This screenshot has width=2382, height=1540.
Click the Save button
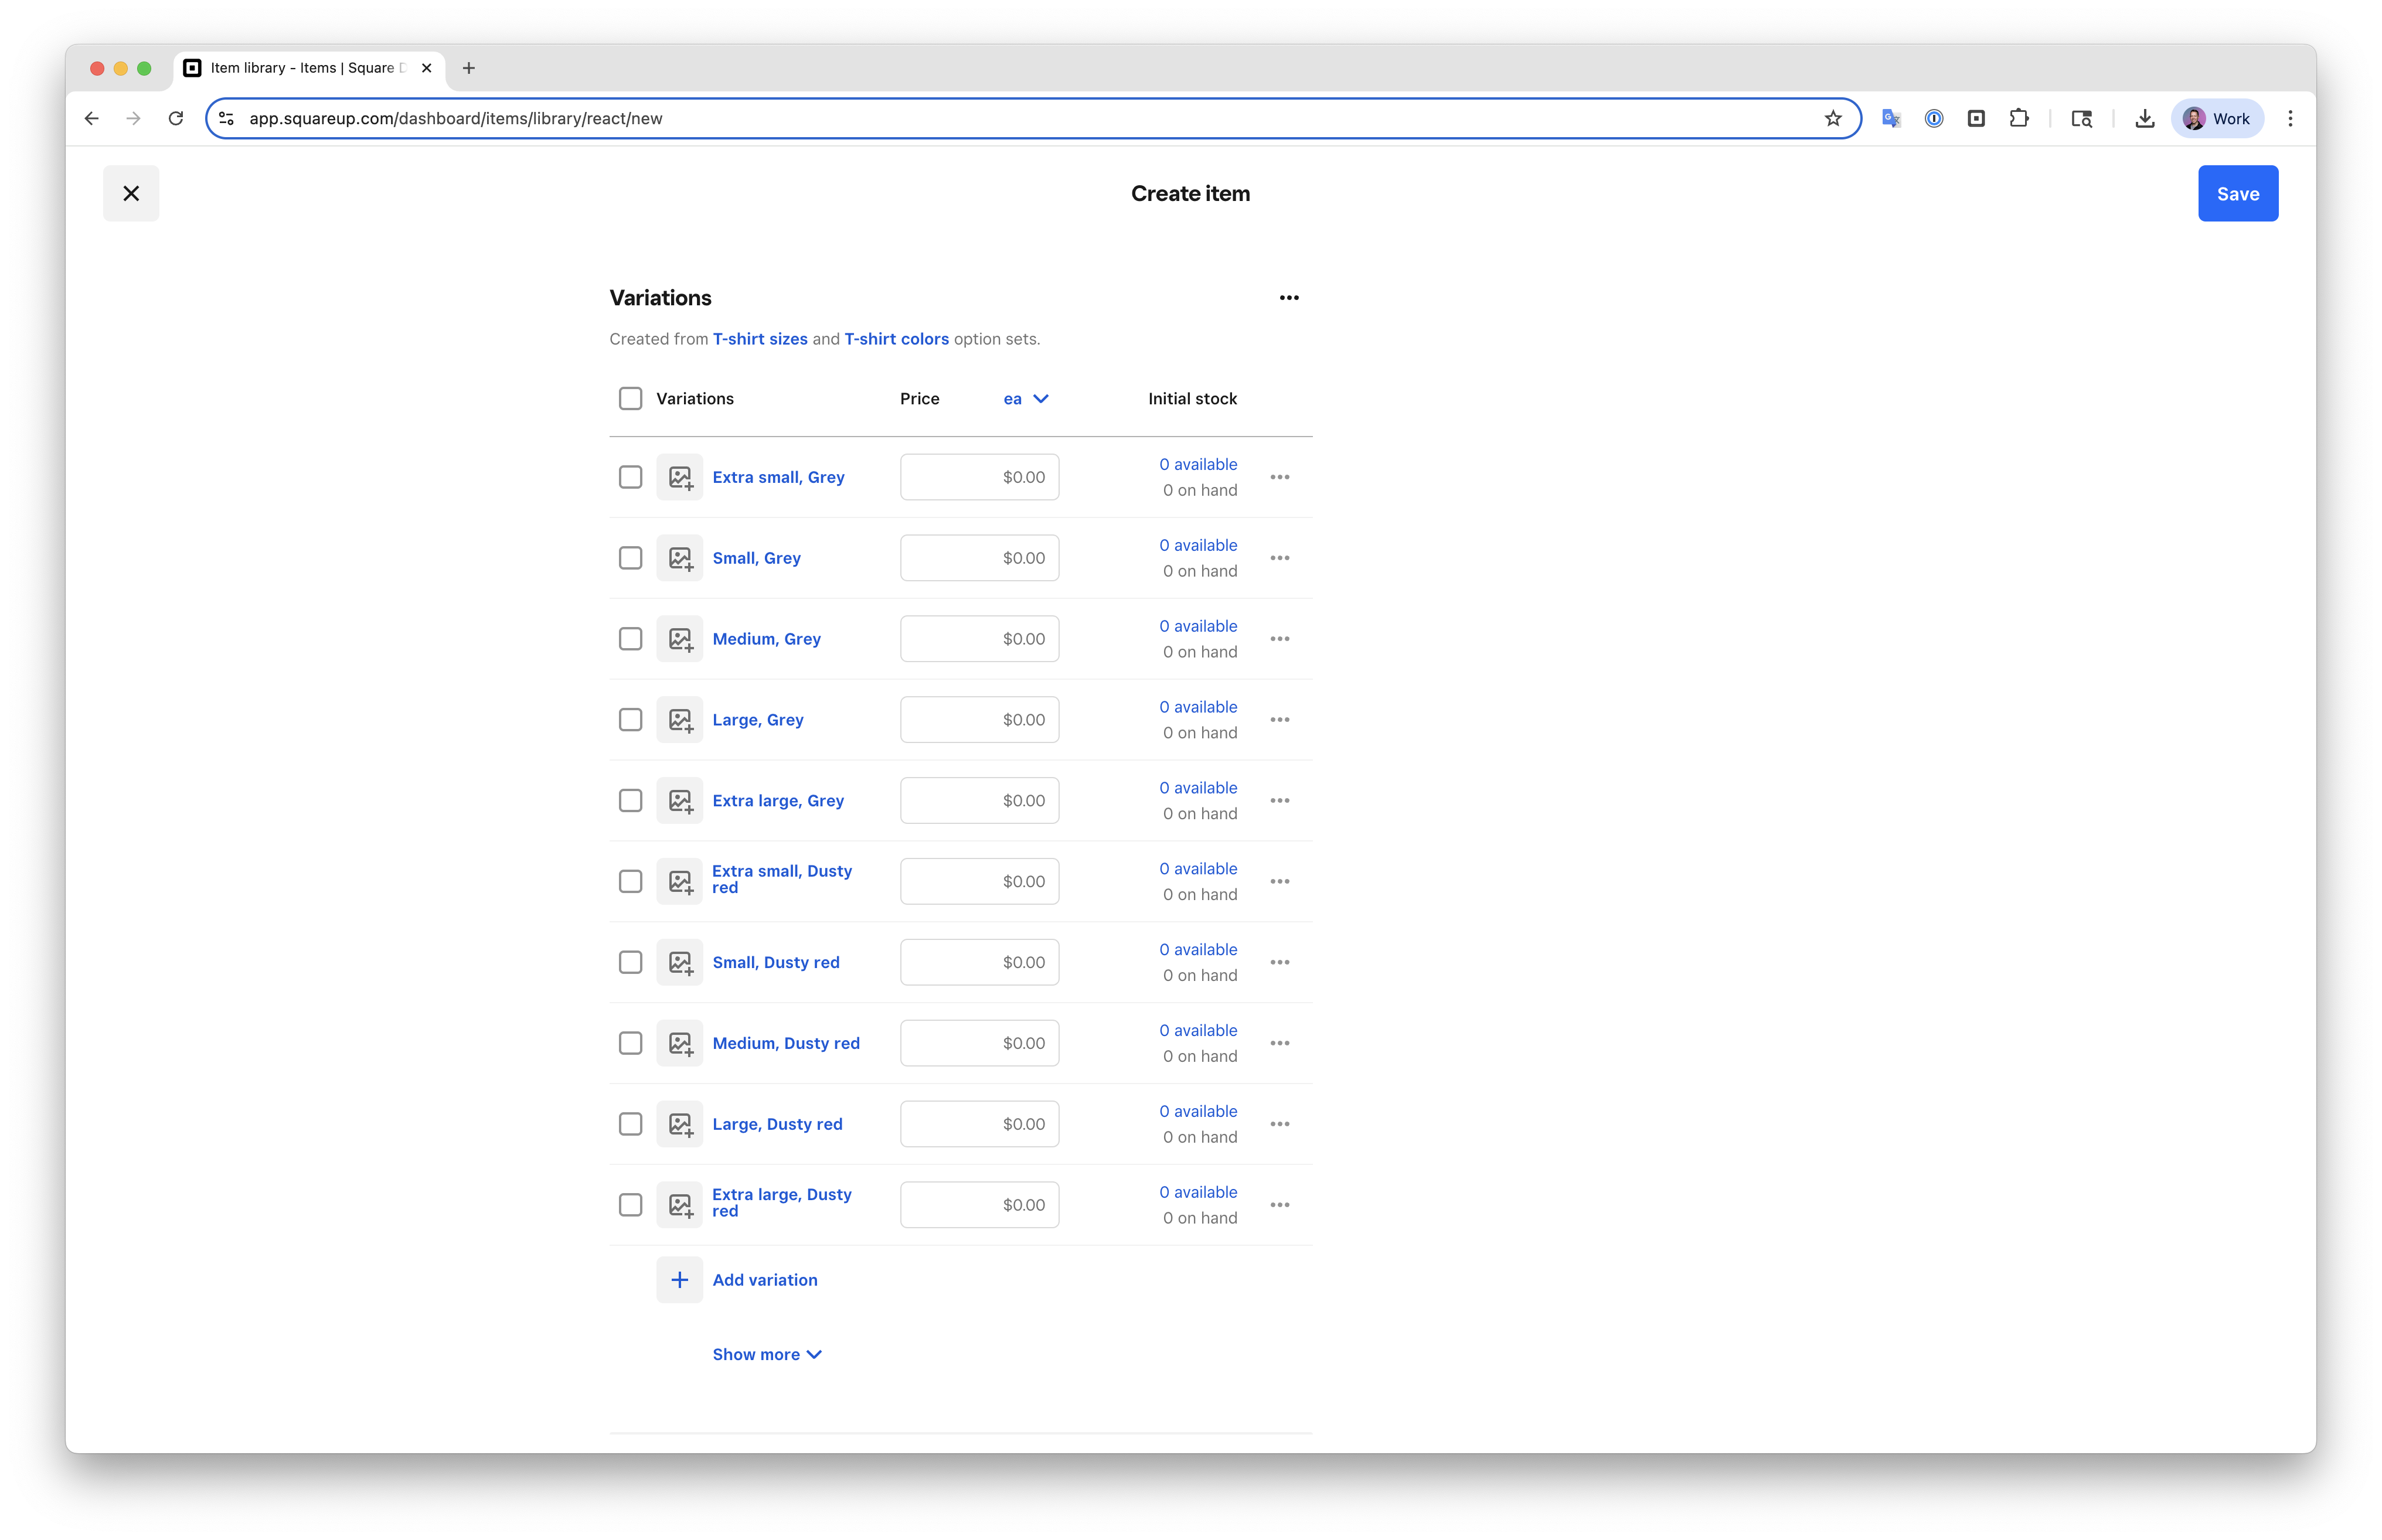tap(2237, 194)
